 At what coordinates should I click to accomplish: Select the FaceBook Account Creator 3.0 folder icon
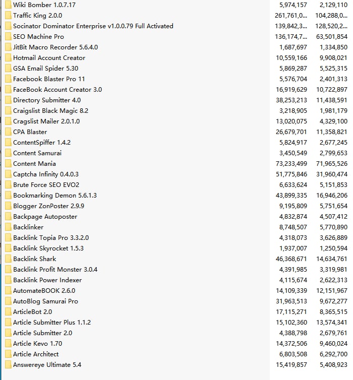click(x=8, y=89)
